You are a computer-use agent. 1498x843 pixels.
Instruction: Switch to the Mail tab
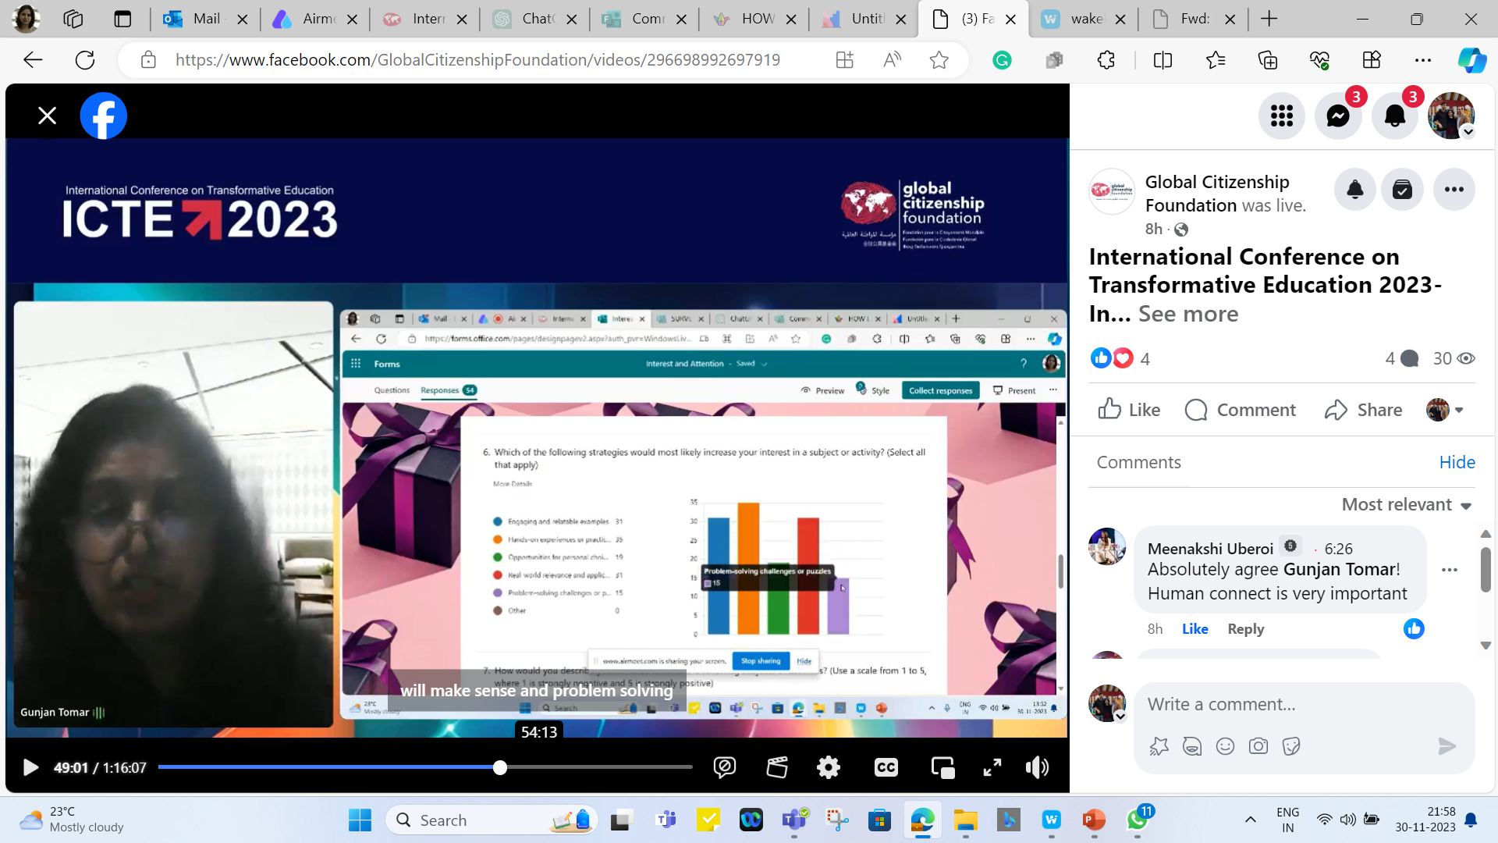click(x=206, y=19)
